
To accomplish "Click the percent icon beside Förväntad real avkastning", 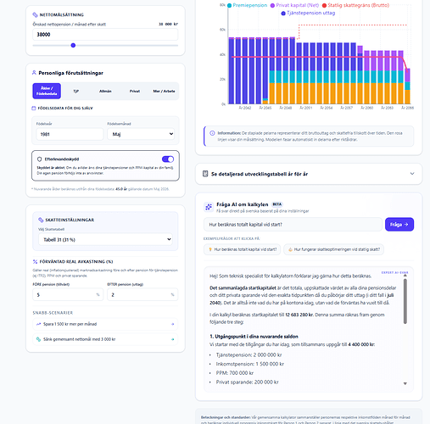I will 35,261.
